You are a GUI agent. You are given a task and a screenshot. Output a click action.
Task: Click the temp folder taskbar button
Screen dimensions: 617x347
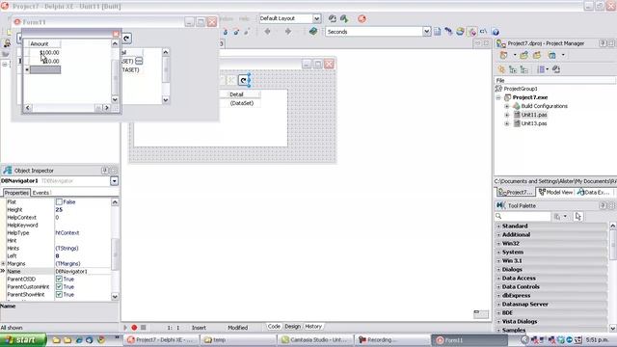click(x=238, y=340)
